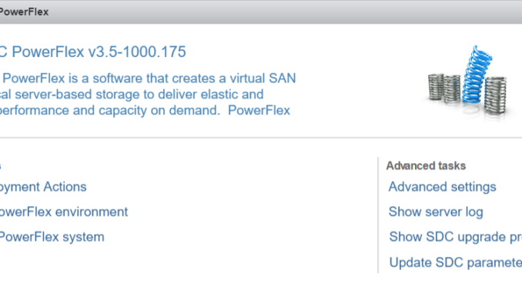Click the PowerFlex environment link
The width and height of the screenshot is (522, 293).
click(64, 211)
